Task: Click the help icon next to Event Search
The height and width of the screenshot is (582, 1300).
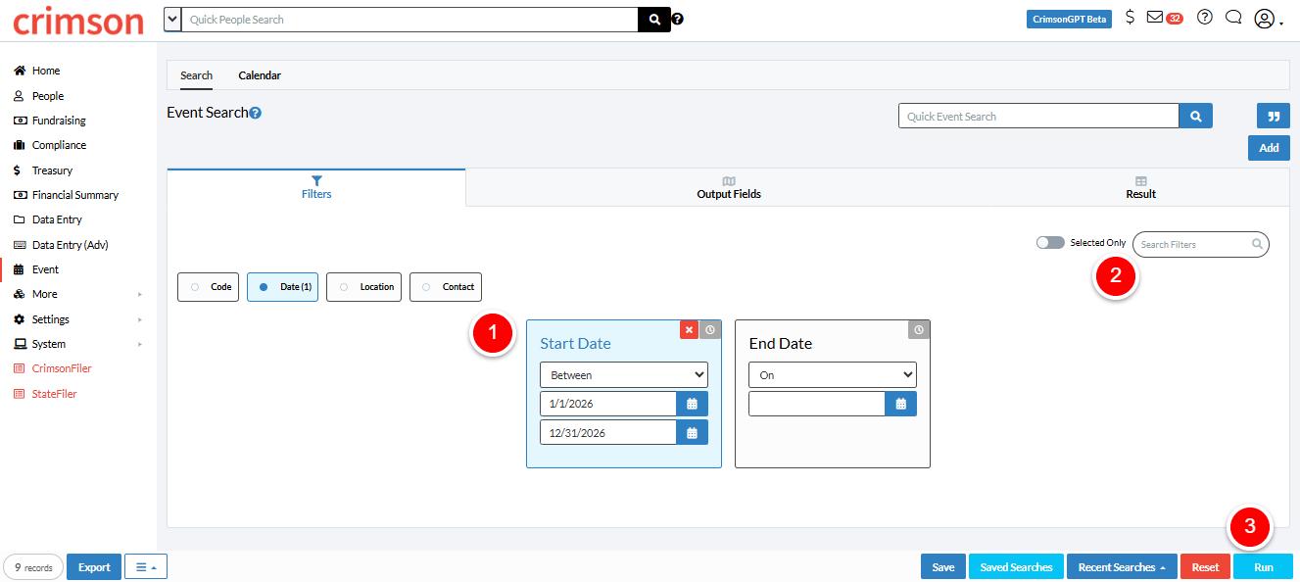Action: (256, 114)
